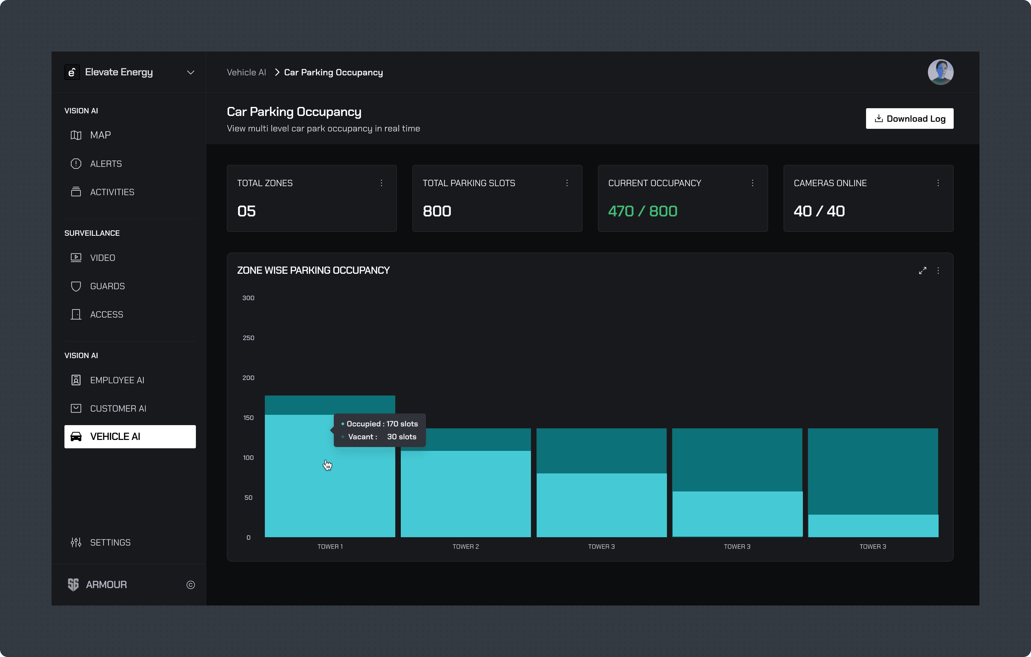Select the Employee AI badge icon
Screen dimensions: 1031x657
(x=76, y=380)
